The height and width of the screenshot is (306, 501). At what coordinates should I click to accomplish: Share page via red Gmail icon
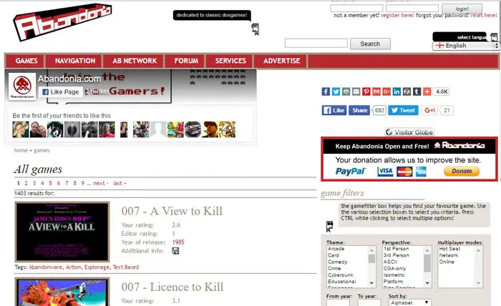376,92
